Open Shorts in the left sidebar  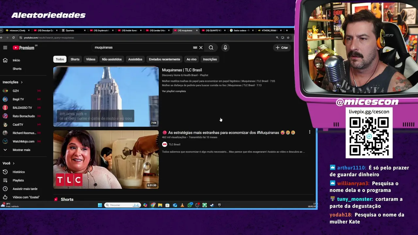tap(17, 69)
